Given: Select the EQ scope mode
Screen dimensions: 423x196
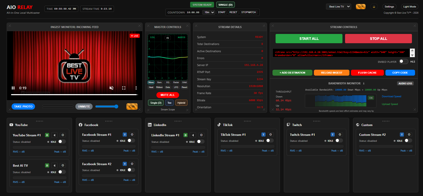Looking at the screenshot, I should tap(168, 82).
